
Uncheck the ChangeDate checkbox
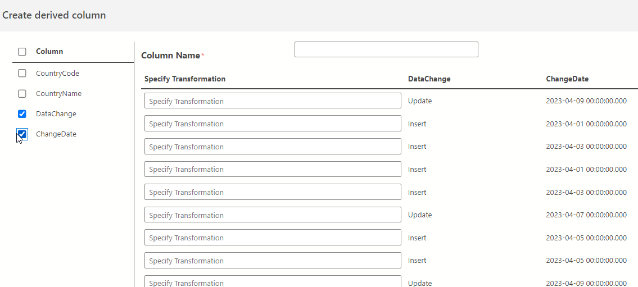[22, 134]
